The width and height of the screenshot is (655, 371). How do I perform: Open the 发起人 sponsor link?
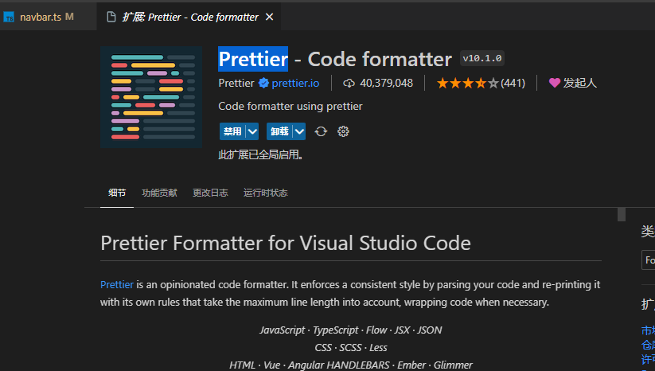point(580,83)
